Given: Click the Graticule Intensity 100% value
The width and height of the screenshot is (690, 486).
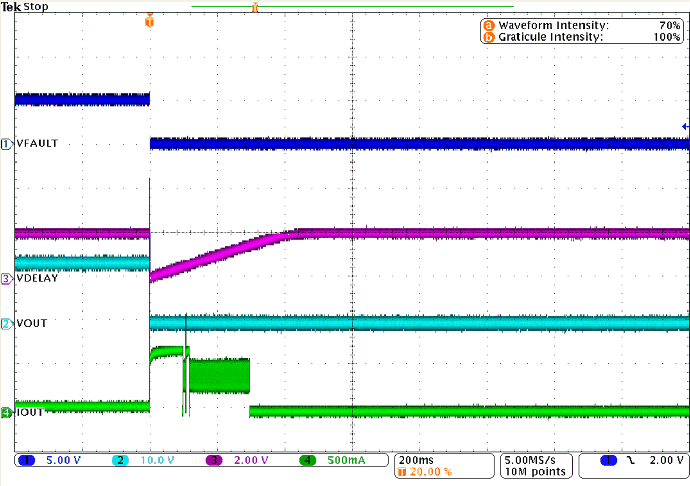Looking at the screenshot, I should point(667,37).
